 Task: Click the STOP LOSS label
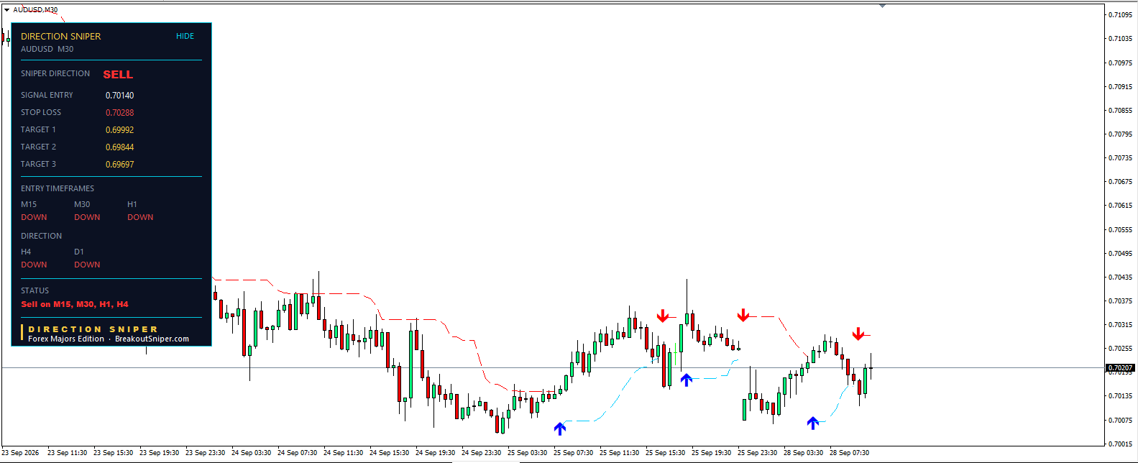tap(41, 112)
